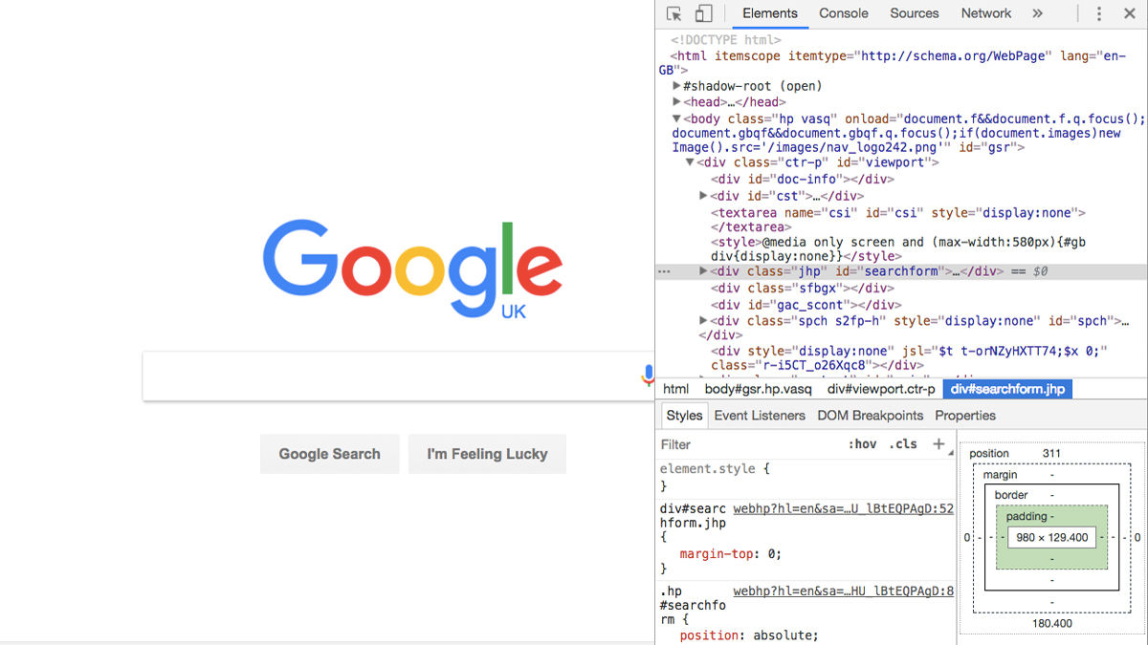The image size is (1148, 645).
Task: Collapse the body element node
Action: [677, 118]
